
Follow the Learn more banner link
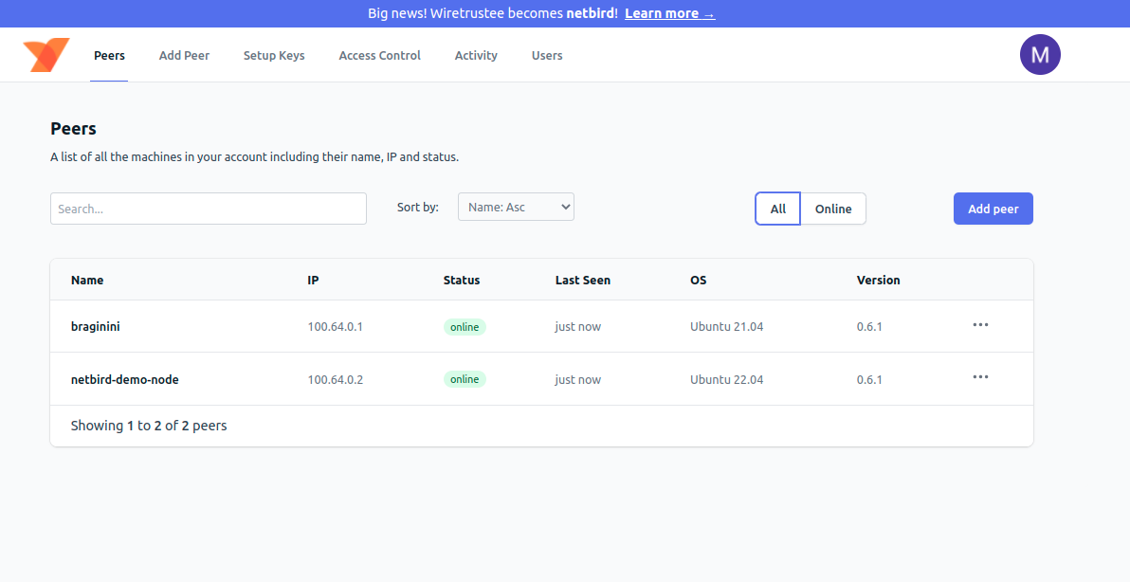click(669, 13)
